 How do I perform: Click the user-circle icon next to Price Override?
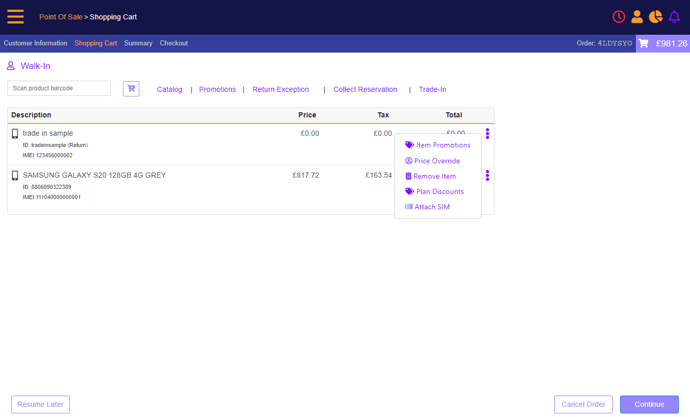pyautogui.click(x=409, y=161)
